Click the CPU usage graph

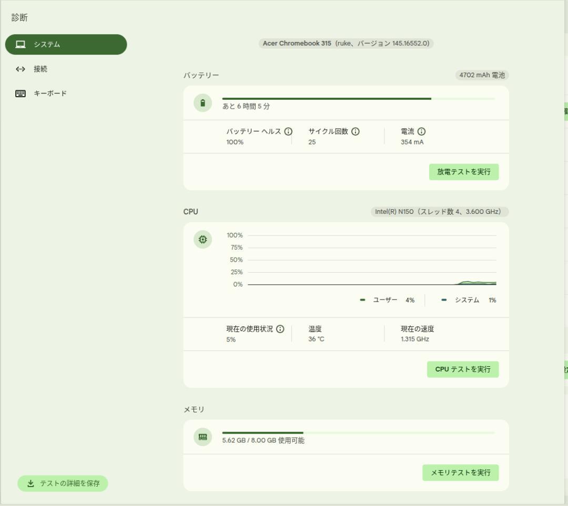tap(371, 260)
